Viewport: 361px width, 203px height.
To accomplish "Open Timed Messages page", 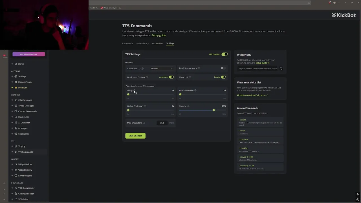I will point(26,106).
